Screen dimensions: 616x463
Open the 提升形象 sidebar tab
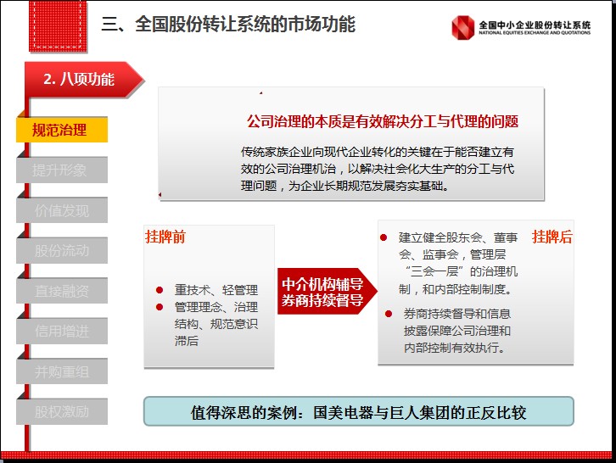coord(62,170)
